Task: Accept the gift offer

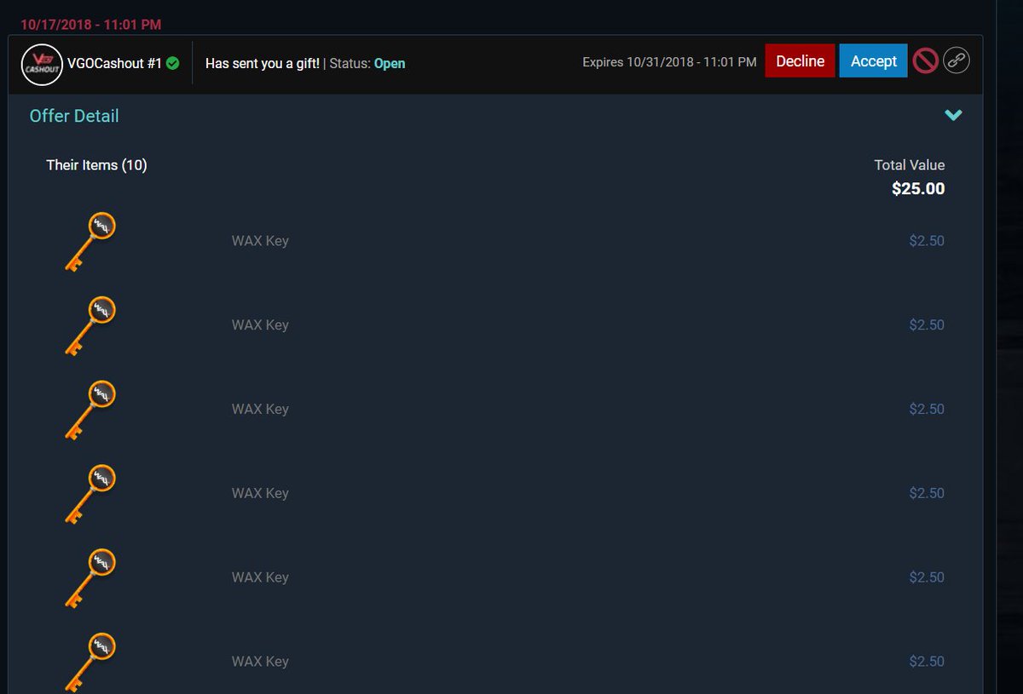Action: pyautogui.click(x=874, y=61)
